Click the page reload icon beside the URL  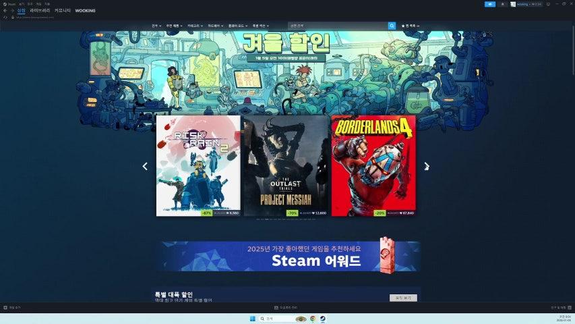(5, 18)
